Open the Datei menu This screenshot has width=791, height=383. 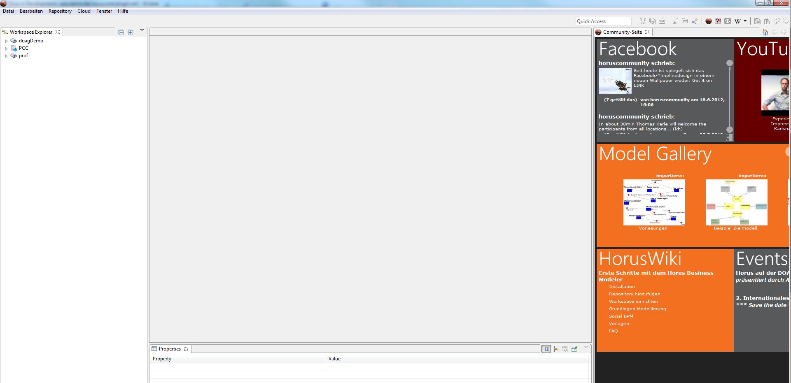click(8, 11)
